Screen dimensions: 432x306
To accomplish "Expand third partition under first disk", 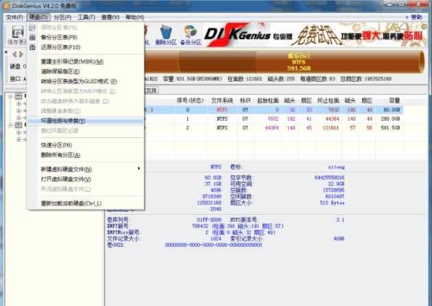I will (19, 118).
